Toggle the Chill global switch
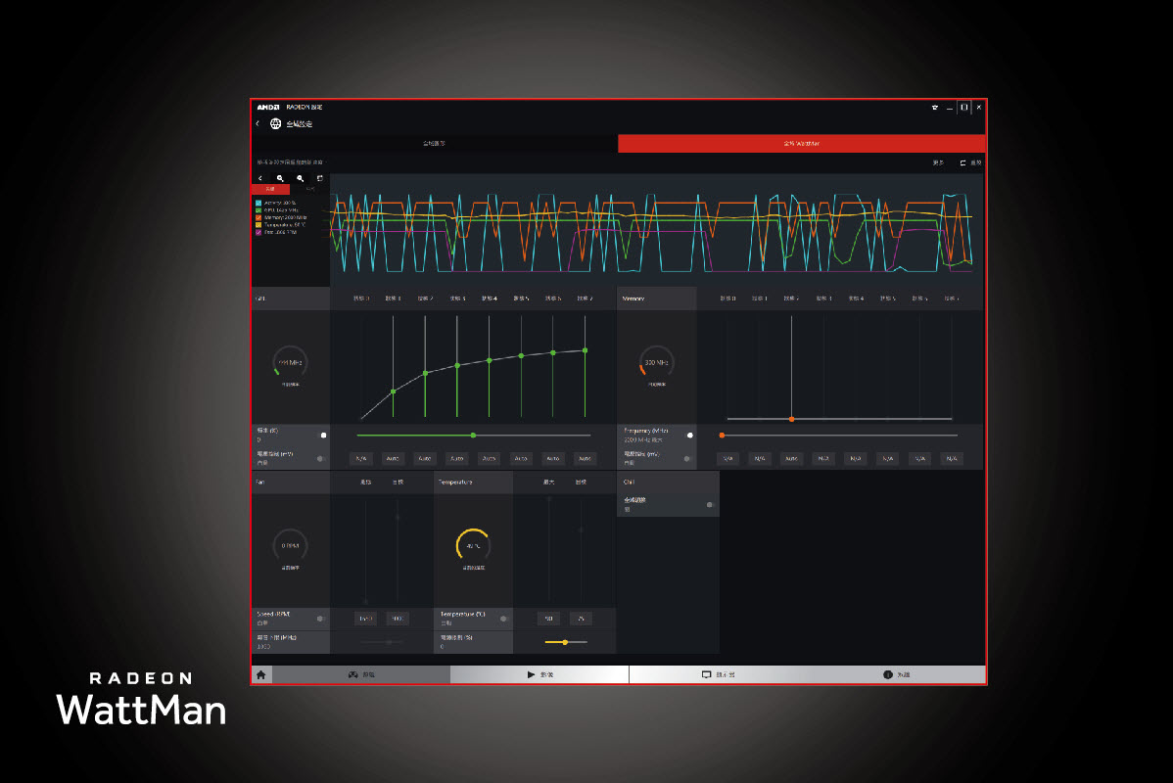Image resolution: width=1173 pixels, height=783 pixels. coord(710,505)
